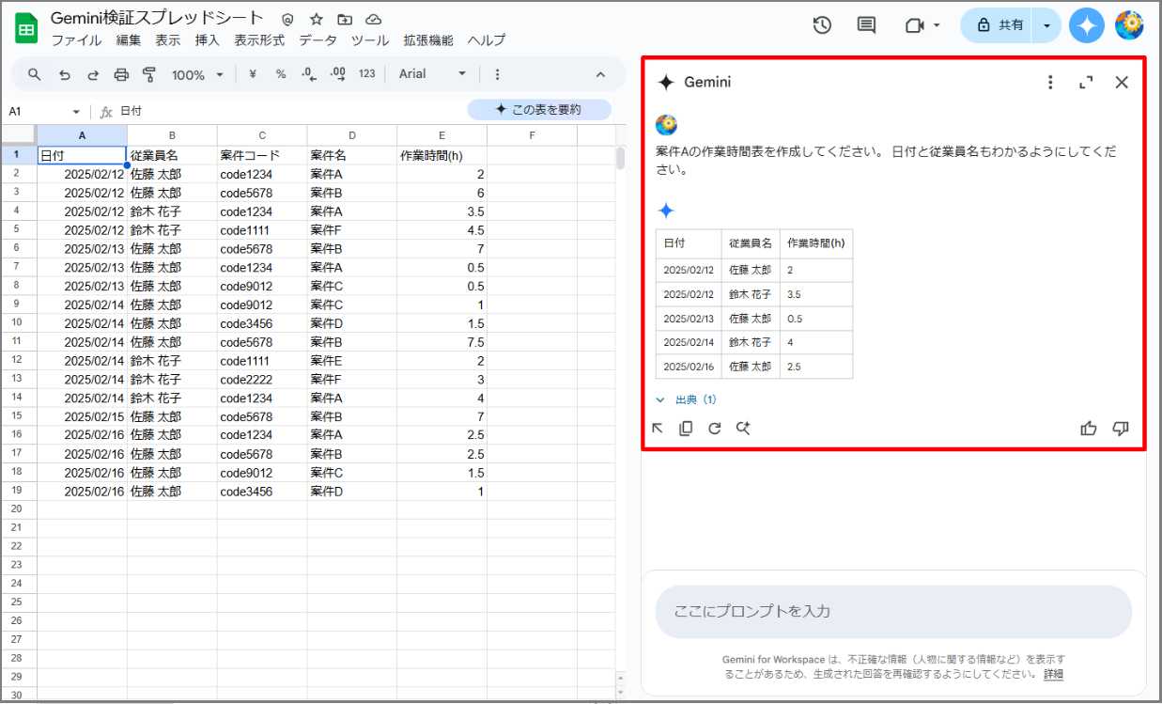Open the 表示 menu
Image resolution: width=1162 pixels, height=704 pixels.
[168, 40]
